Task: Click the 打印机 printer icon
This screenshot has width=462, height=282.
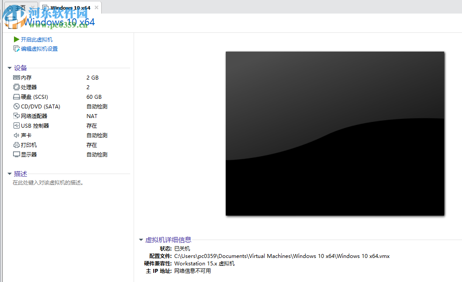Action: 15,145
